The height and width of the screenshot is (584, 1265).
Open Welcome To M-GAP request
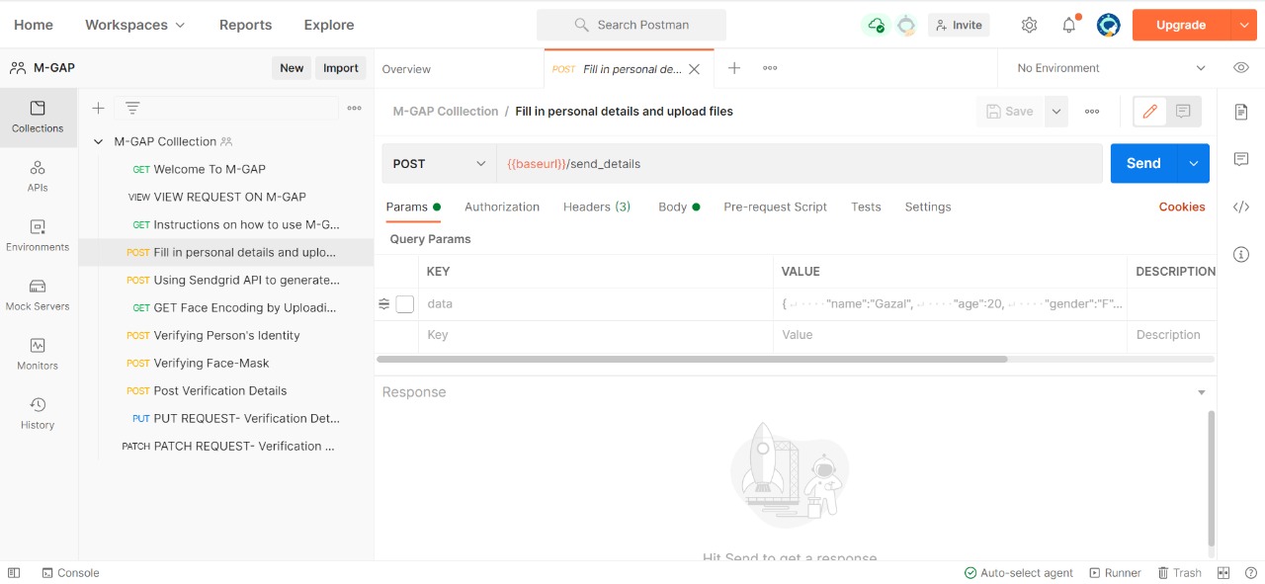tap(210, 169)
